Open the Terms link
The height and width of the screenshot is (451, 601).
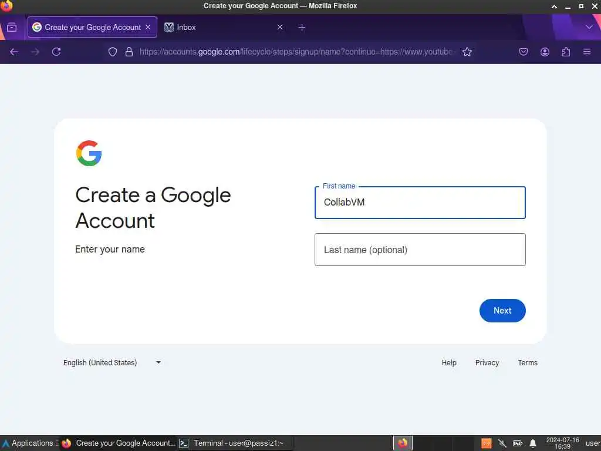[x=528, y=363]
